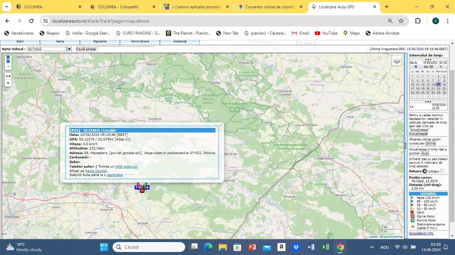Open the Administrare menu tab
Viewport: 455px width, 255px height.
(x=140, y=42)
